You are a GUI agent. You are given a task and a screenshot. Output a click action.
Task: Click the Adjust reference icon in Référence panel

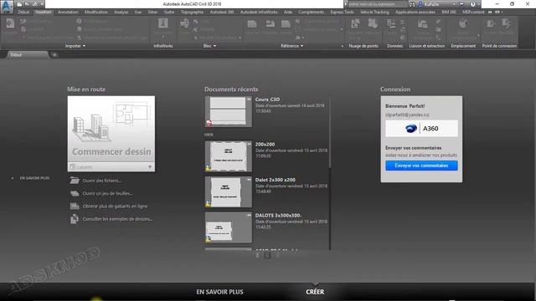coord(286,23)
